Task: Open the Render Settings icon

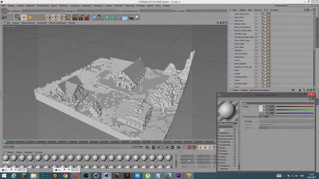Action: (88, 18)
